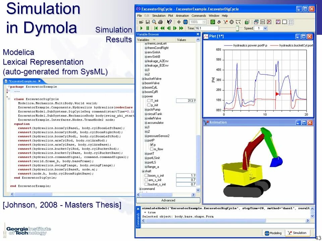Image resolution: width=322 pixels, height=241 pixels.
Task: Expand the pclsPump tree node
Action: [x=146, y=110]
